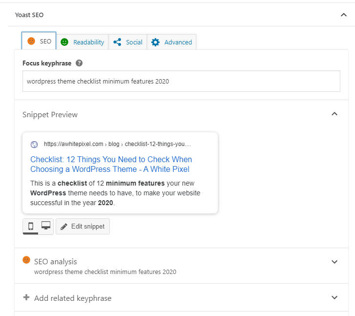Viewport: 355px width, 316px height.
Task: Click the plus icon for Add related keyphrase
Action: point(26,297)
